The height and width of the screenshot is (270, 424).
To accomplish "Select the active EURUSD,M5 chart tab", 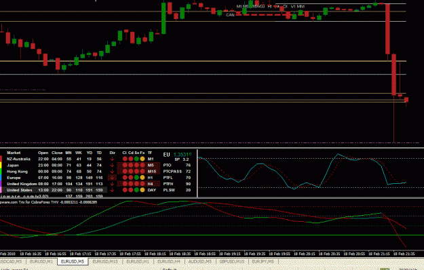I will point(73,262).
